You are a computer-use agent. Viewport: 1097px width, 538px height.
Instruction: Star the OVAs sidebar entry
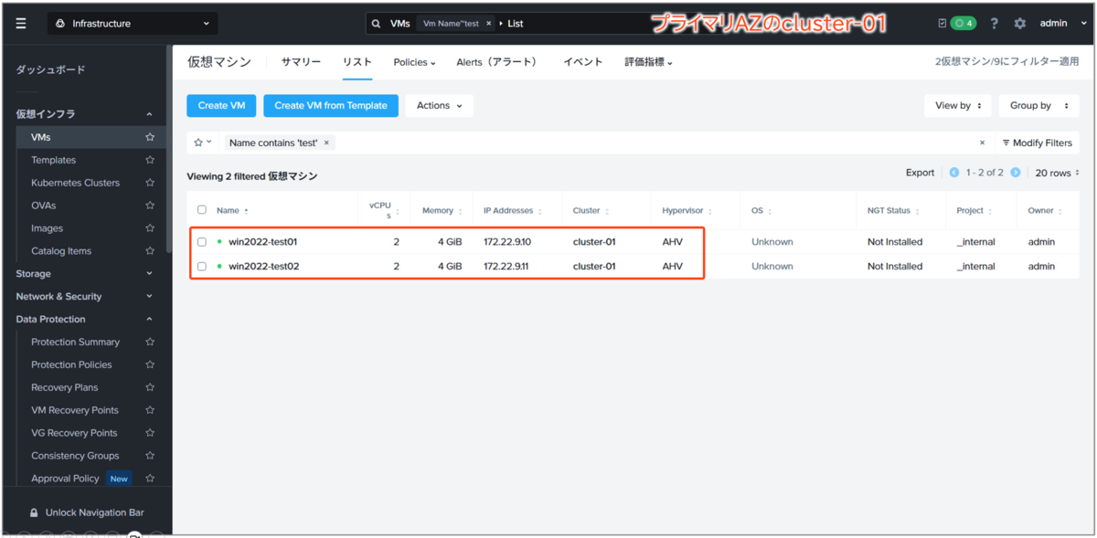click(x=150, y=206)
